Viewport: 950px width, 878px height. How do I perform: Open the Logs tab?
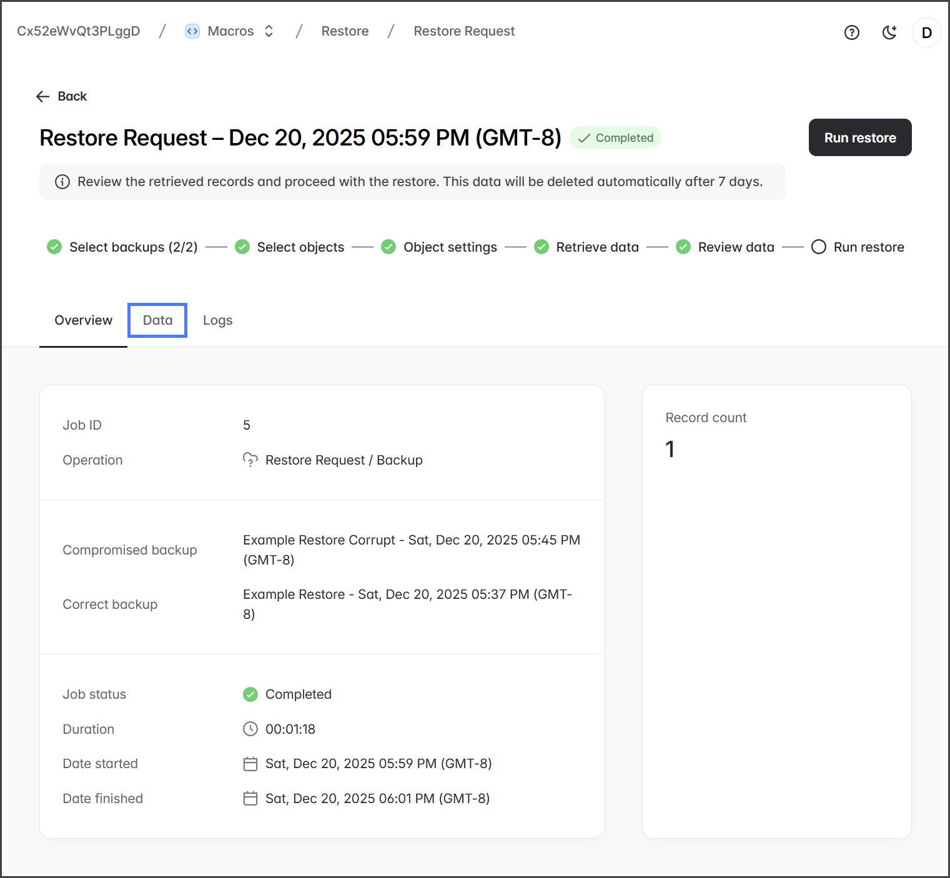point(217,320)
